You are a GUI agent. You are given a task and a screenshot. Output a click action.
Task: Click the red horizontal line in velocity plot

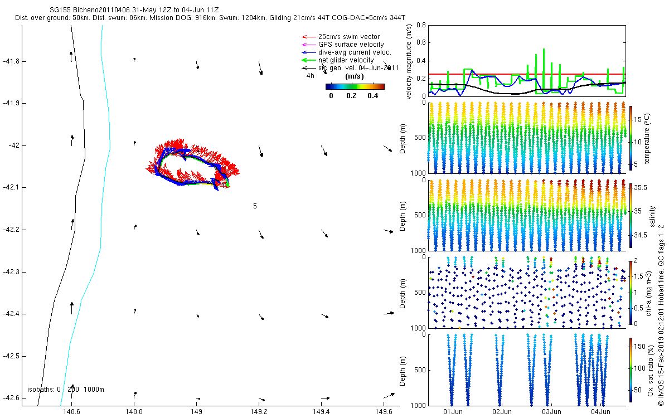click(527, 74)
